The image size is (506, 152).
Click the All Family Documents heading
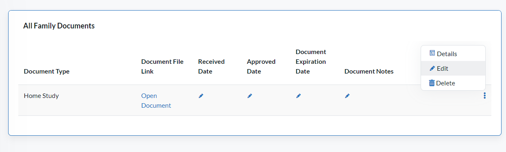(x=59, y=26)
